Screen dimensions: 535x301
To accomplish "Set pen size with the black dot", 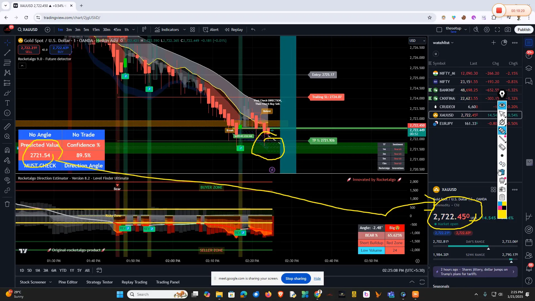I will point(502,156).
